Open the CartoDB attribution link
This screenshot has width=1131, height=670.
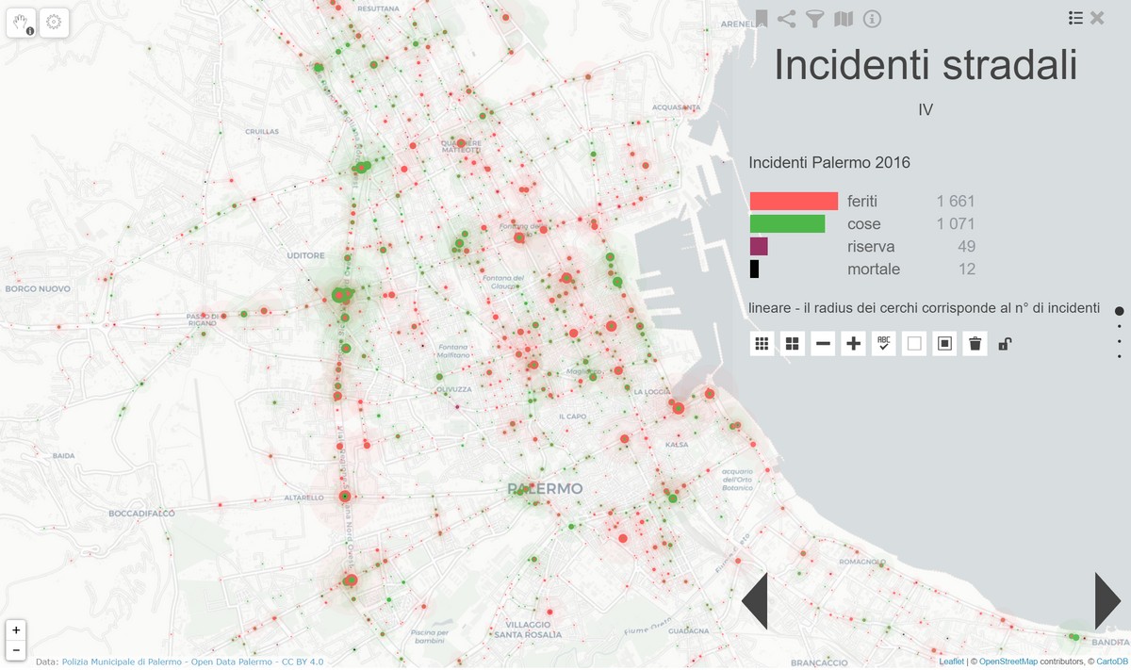click(x=1112, y=662)
